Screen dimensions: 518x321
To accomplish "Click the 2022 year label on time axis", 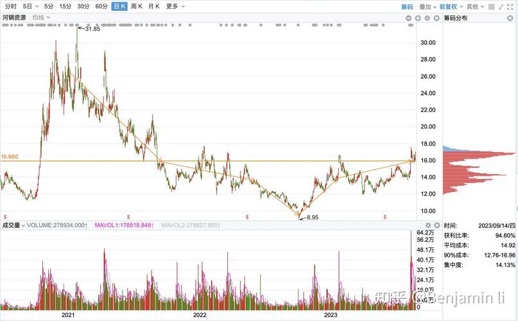I will point(200,315).
